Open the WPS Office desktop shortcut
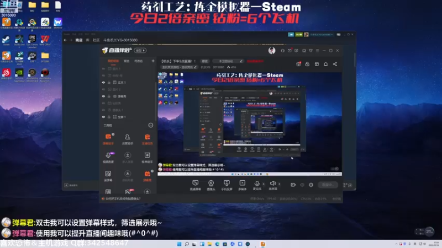This screenshot has height=248, width=442. pyautogui.click(x=45, y=40)
